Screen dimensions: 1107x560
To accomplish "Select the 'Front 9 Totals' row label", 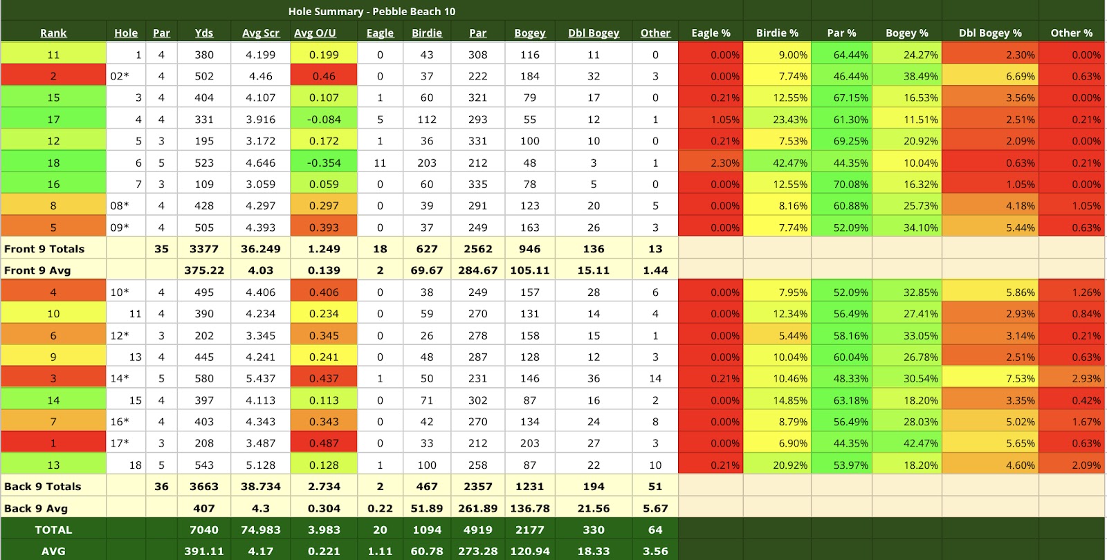I will pos(44,249).
